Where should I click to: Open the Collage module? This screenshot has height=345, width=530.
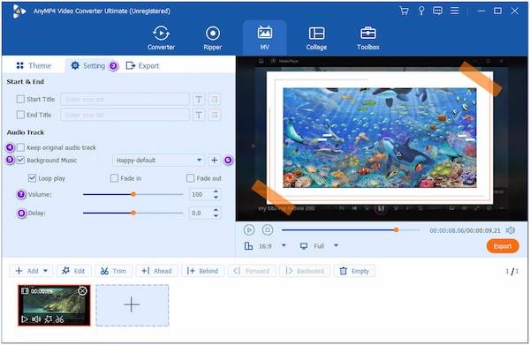[x=316, y=38]
